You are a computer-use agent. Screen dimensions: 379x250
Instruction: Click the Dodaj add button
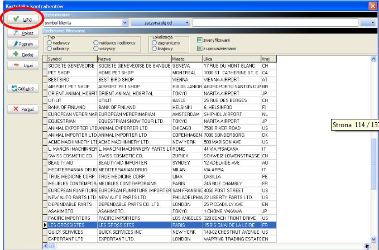(23, 55)
